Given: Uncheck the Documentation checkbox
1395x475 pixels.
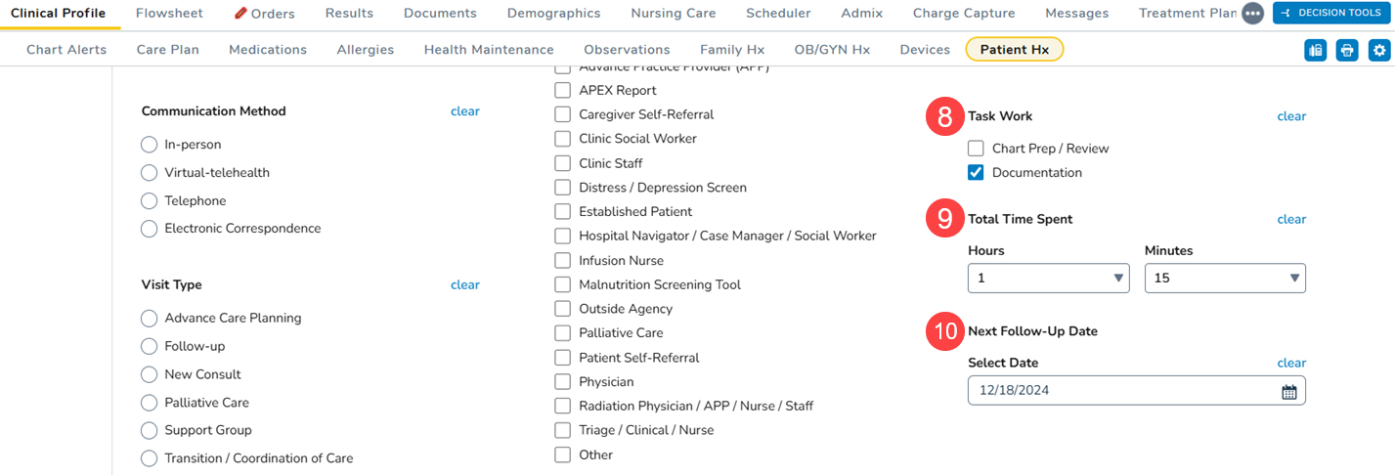Looking at the screenshot, I should click(x=976, y=173).
